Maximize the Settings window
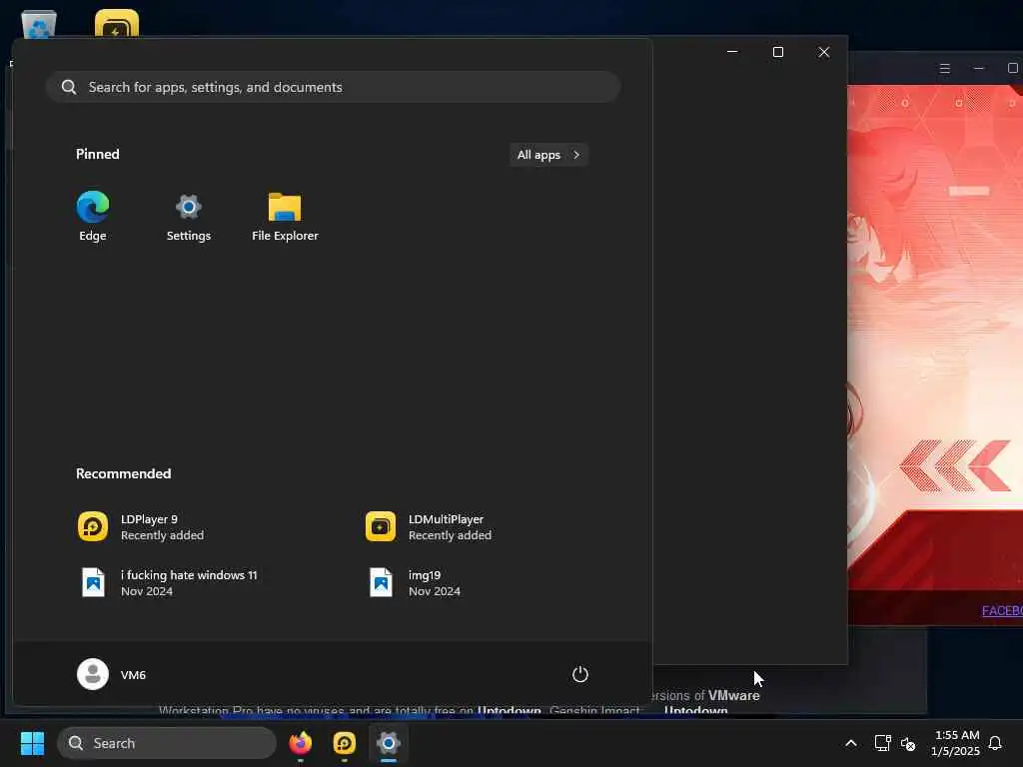The height and width of the screenshot is (767, 1023). point(777,52)
